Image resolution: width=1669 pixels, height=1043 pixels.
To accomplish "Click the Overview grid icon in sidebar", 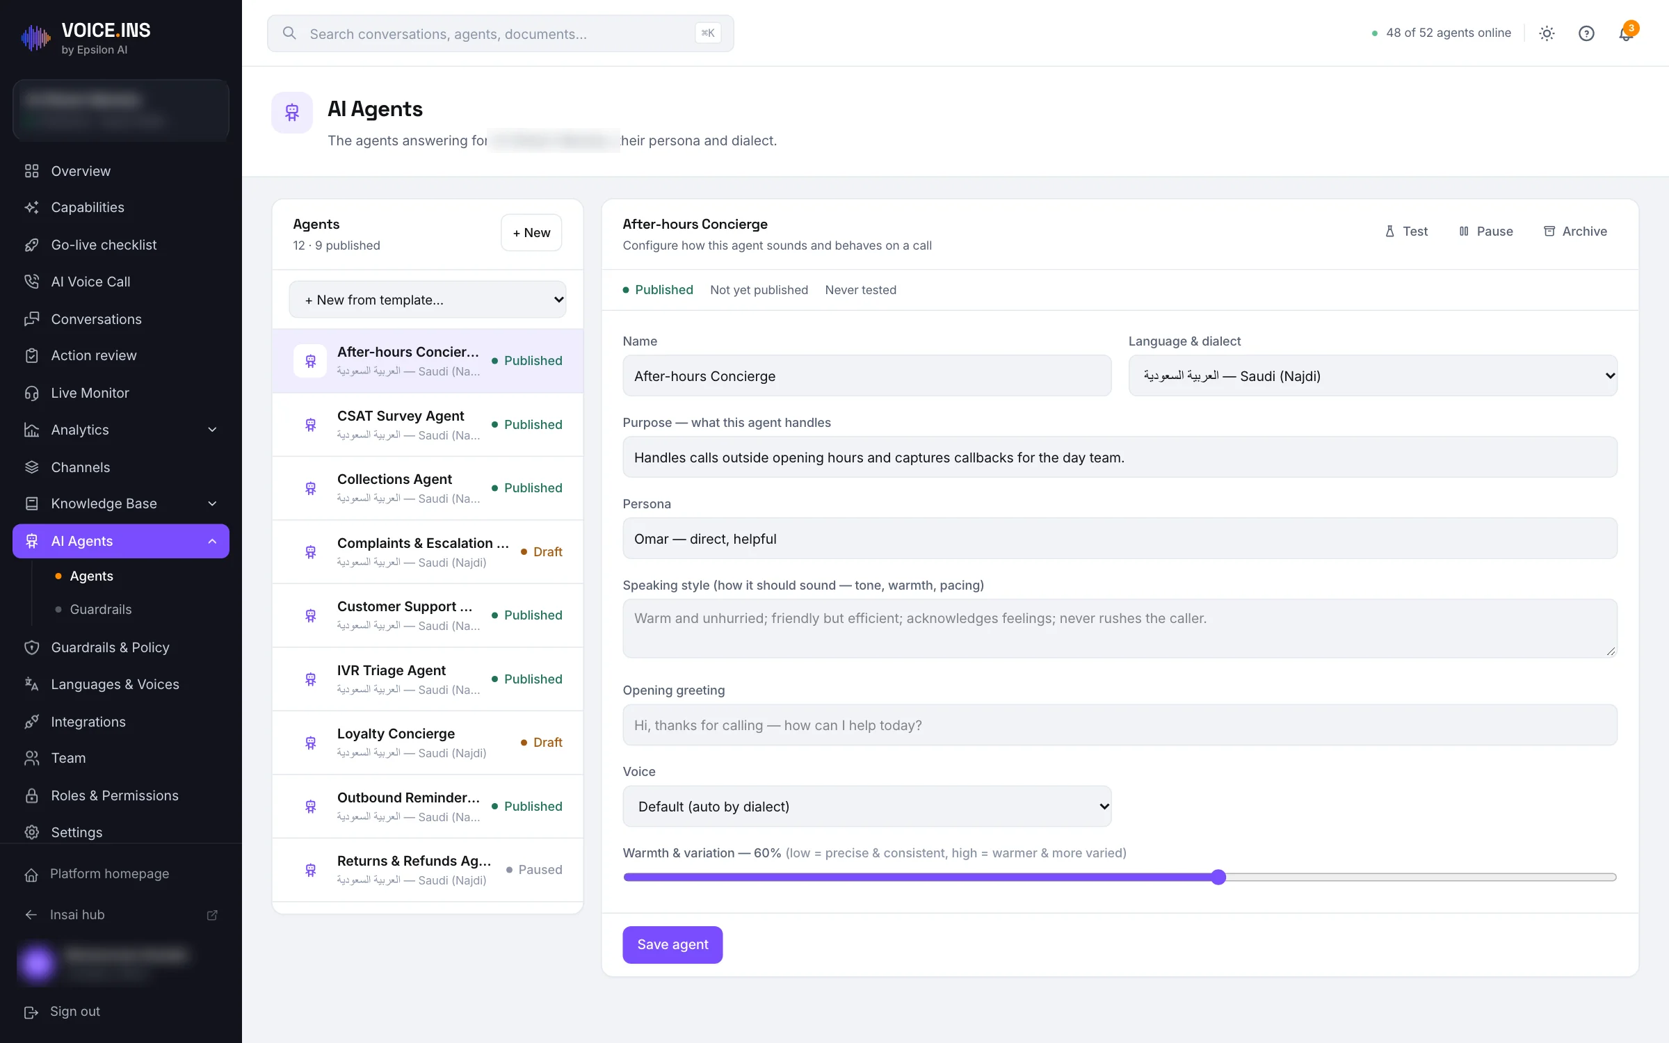I will pos(32,171).
